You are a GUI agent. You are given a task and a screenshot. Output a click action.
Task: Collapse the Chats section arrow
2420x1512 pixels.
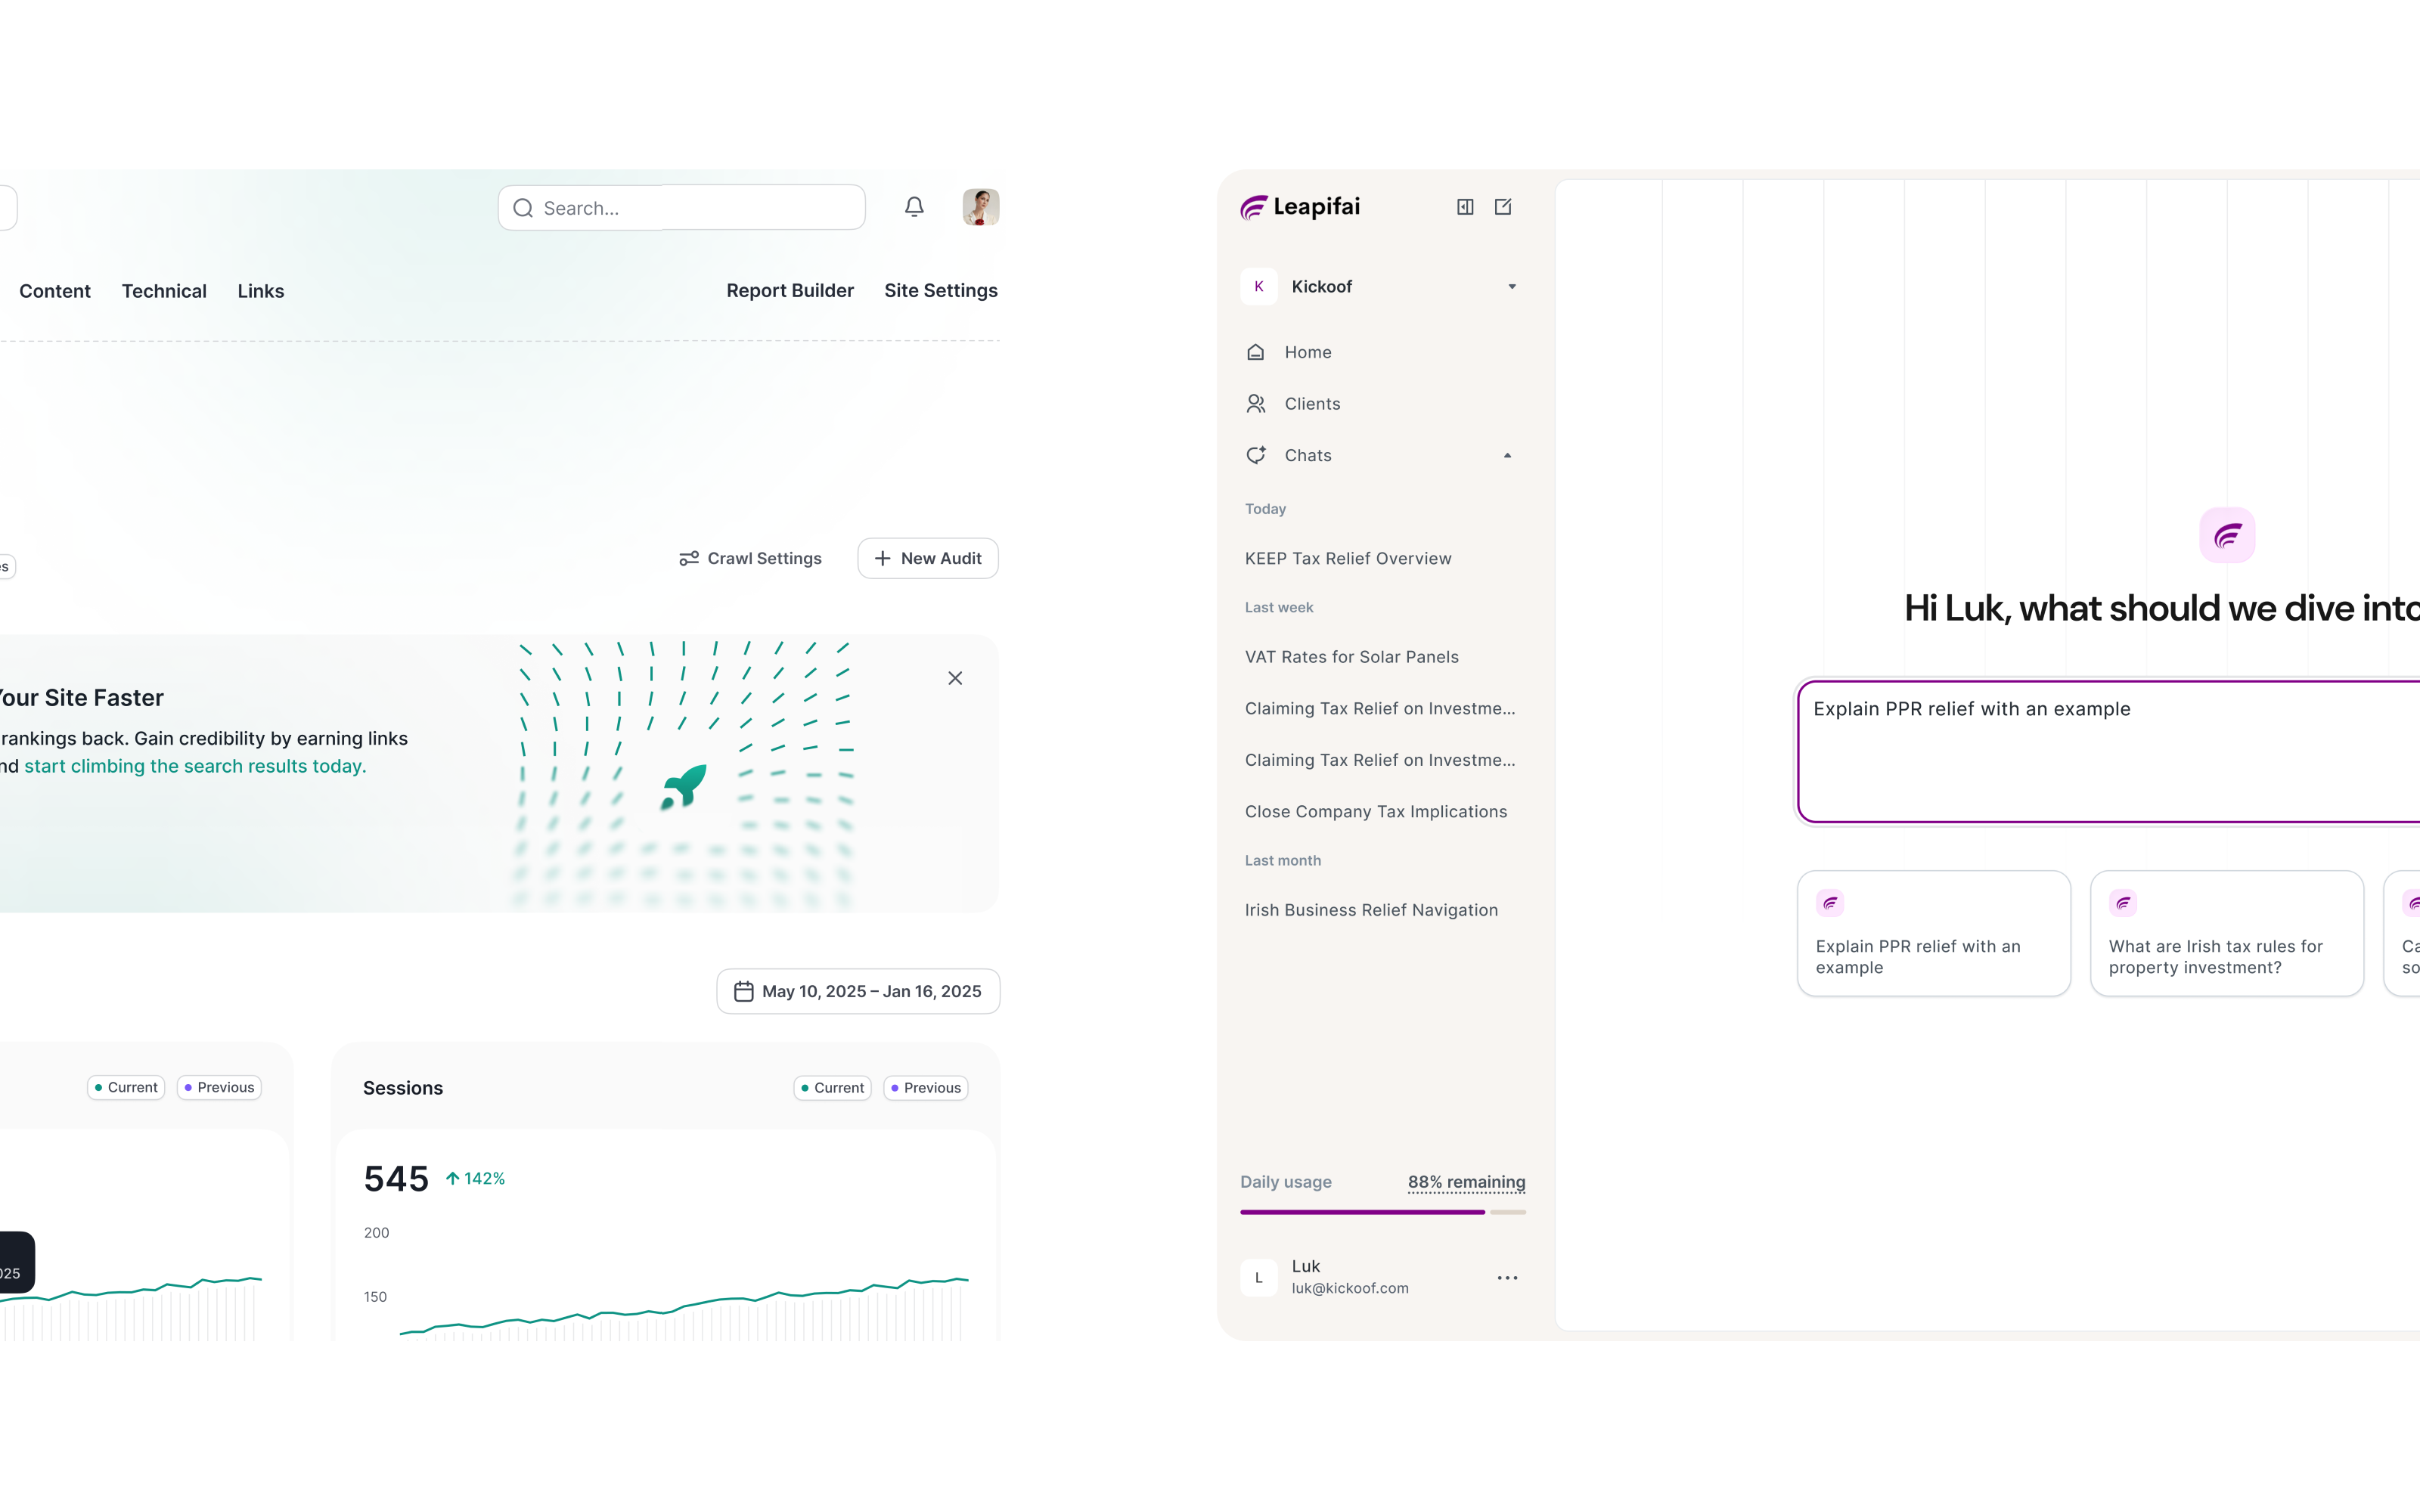(1508, 455)
